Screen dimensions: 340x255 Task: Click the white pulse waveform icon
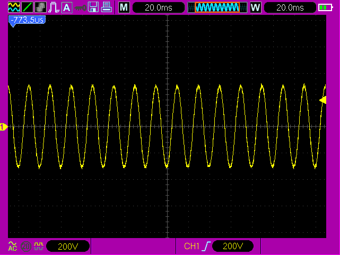pos(54,7)
